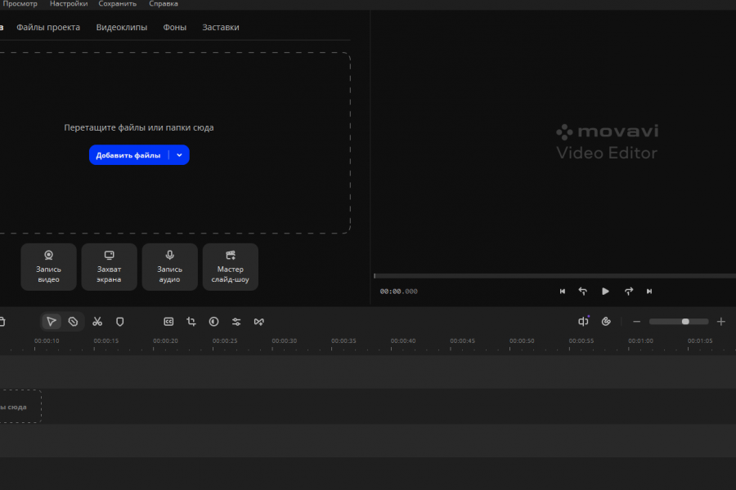Open clip properties sliders icon
This screenshot has width=736, height=490.
tap(236, 322)
